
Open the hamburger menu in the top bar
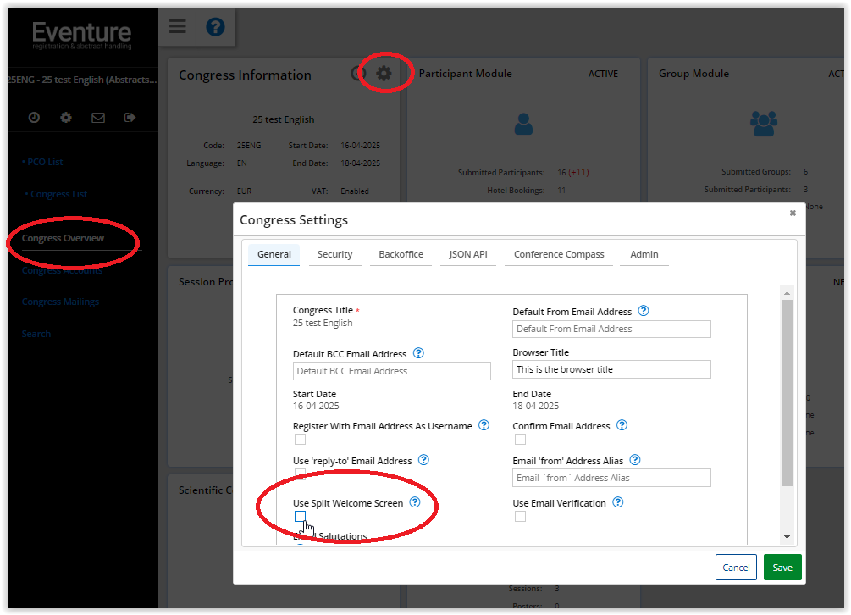click(177, 26)
